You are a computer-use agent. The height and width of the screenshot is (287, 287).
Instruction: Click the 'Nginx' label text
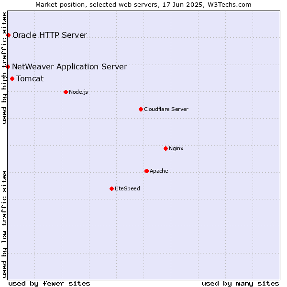[x=176, y=148]
